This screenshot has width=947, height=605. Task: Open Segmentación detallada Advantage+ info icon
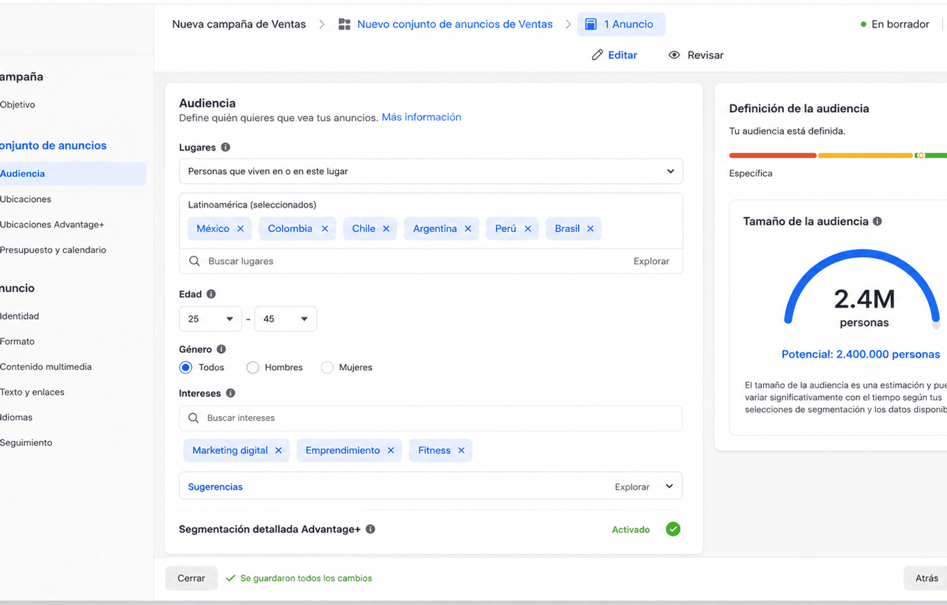[370, 529]
